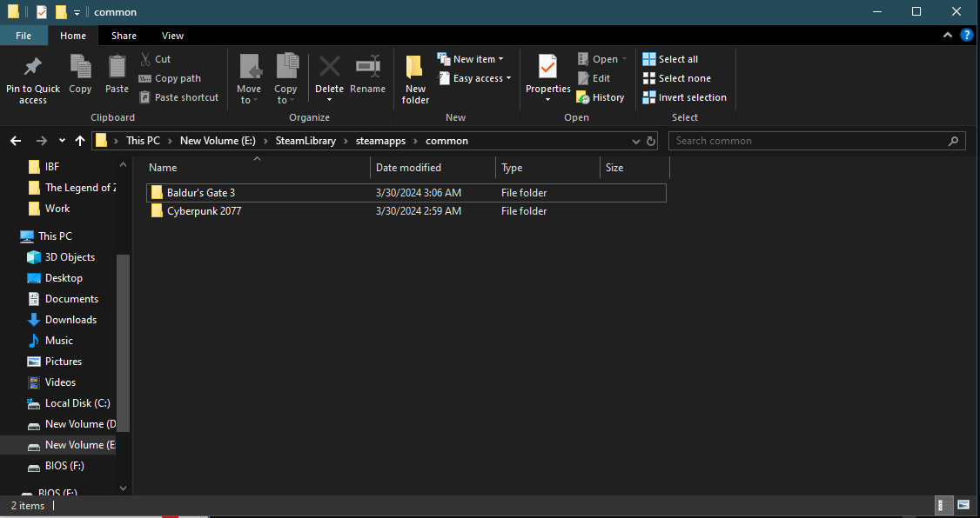The height and width of the screenshot is (518, 980).
Task: Click the Search common input box
Action: (x=808, y=141)
